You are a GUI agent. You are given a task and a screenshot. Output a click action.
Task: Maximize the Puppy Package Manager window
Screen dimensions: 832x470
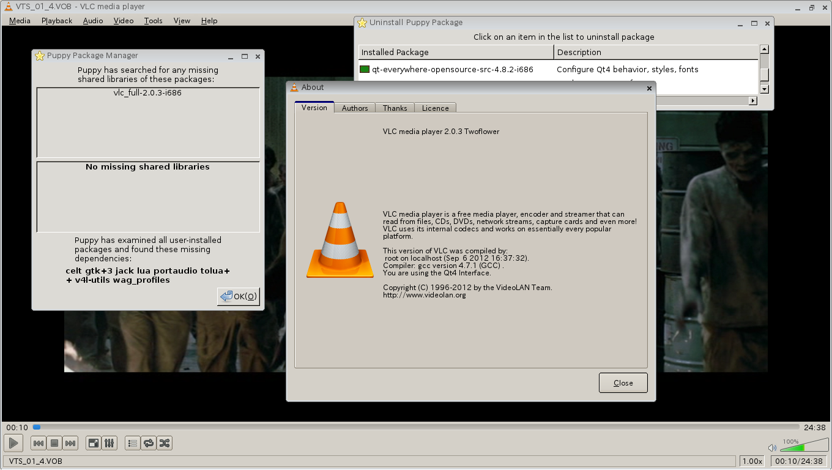[x=245, y=56]
